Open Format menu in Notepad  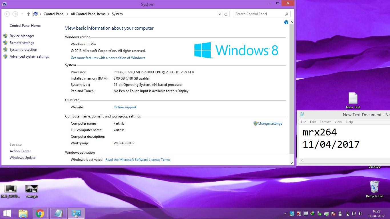coord(325,122)
